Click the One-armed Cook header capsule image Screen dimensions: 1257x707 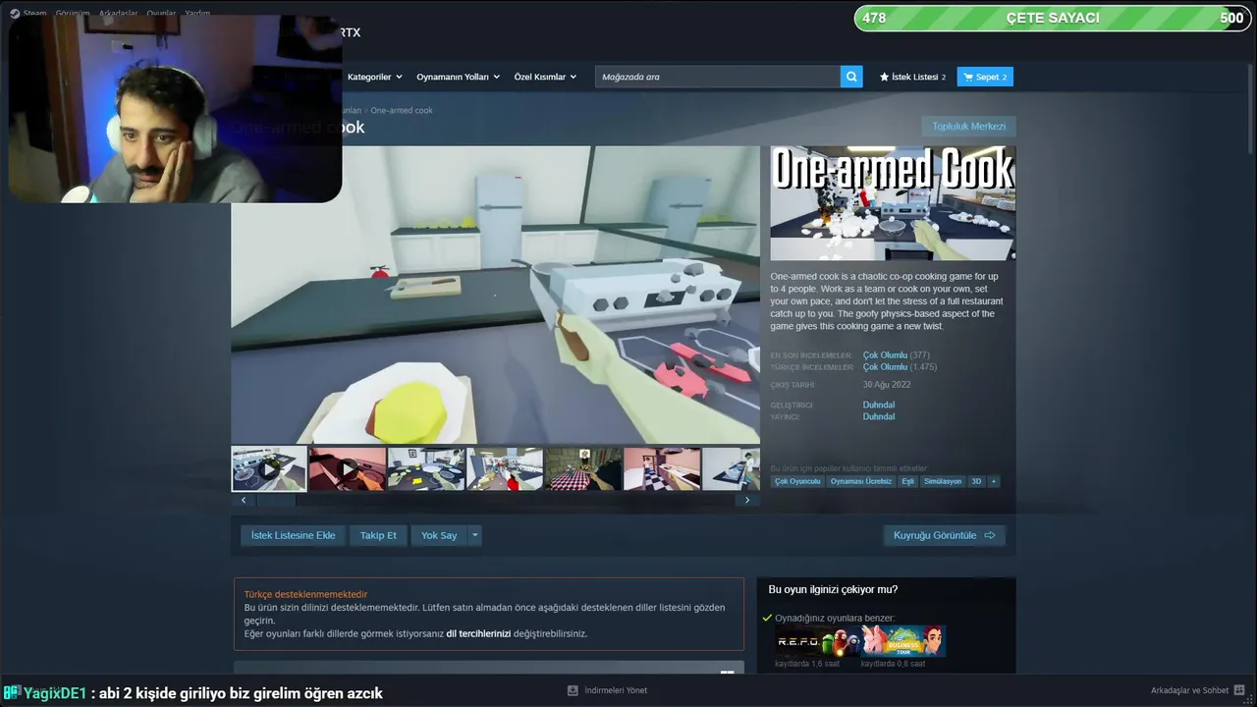[x=893, y=203]
